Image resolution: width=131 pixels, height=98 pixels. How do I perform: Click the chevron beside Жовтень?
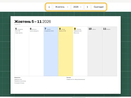68,7
